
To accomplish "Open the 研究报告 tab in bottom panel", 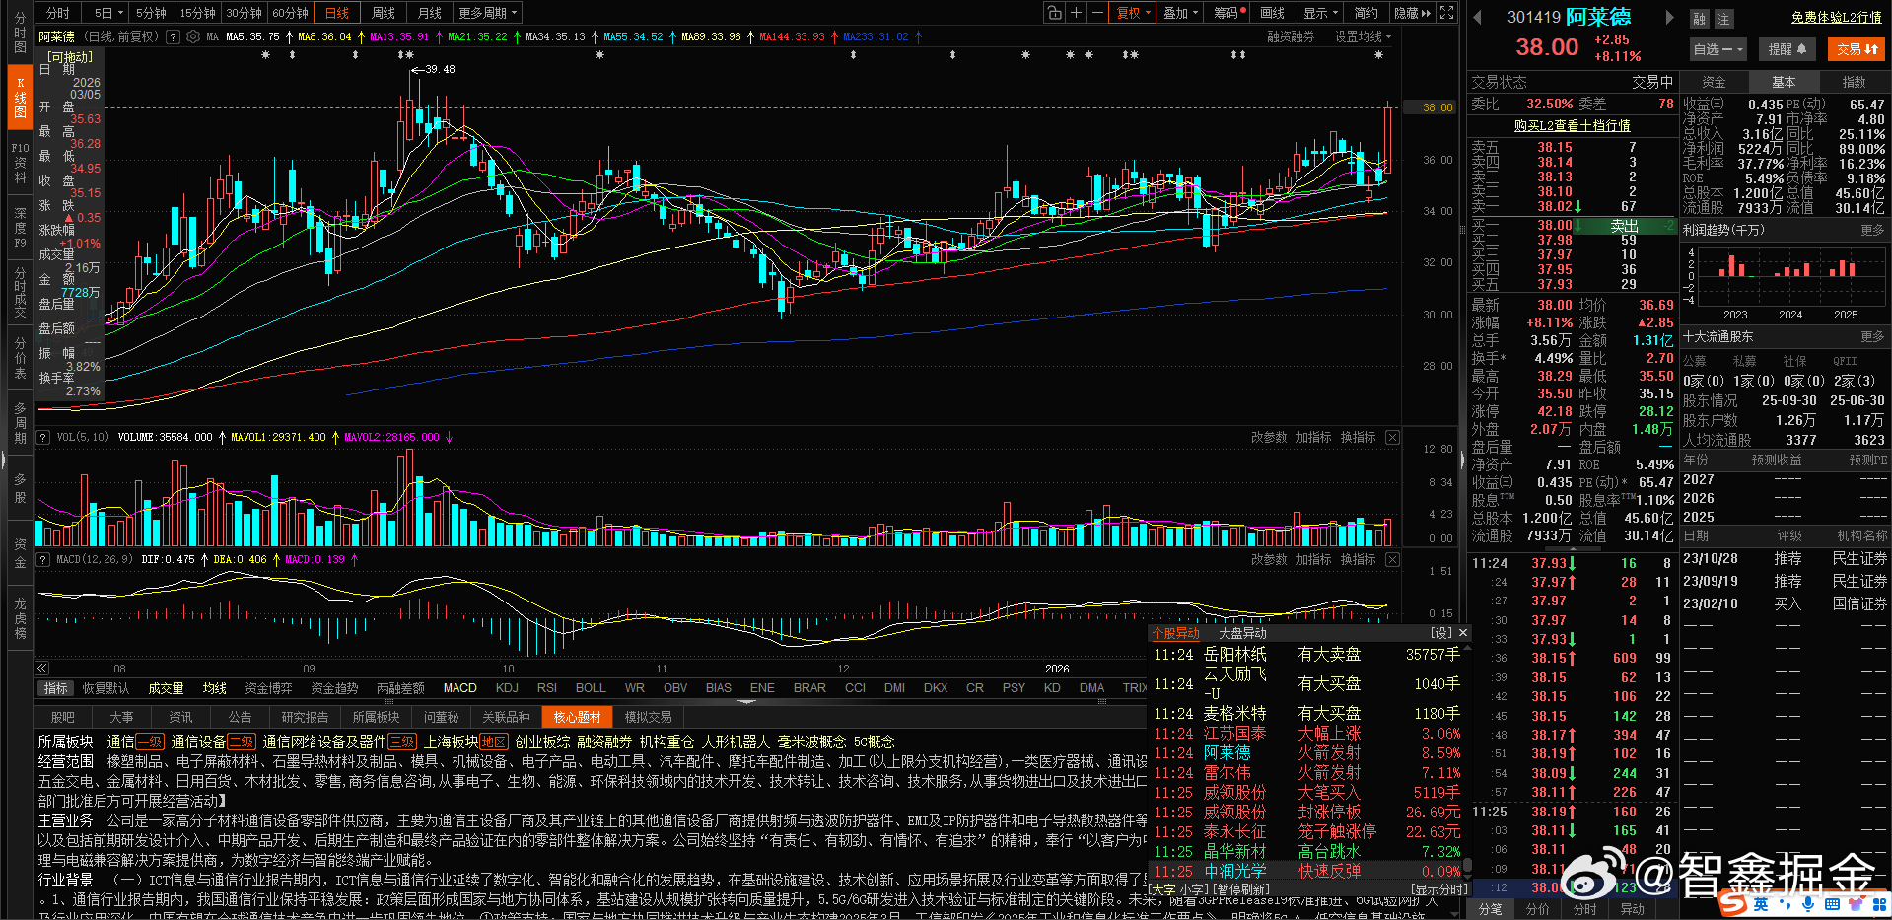I will pos(305,717).
